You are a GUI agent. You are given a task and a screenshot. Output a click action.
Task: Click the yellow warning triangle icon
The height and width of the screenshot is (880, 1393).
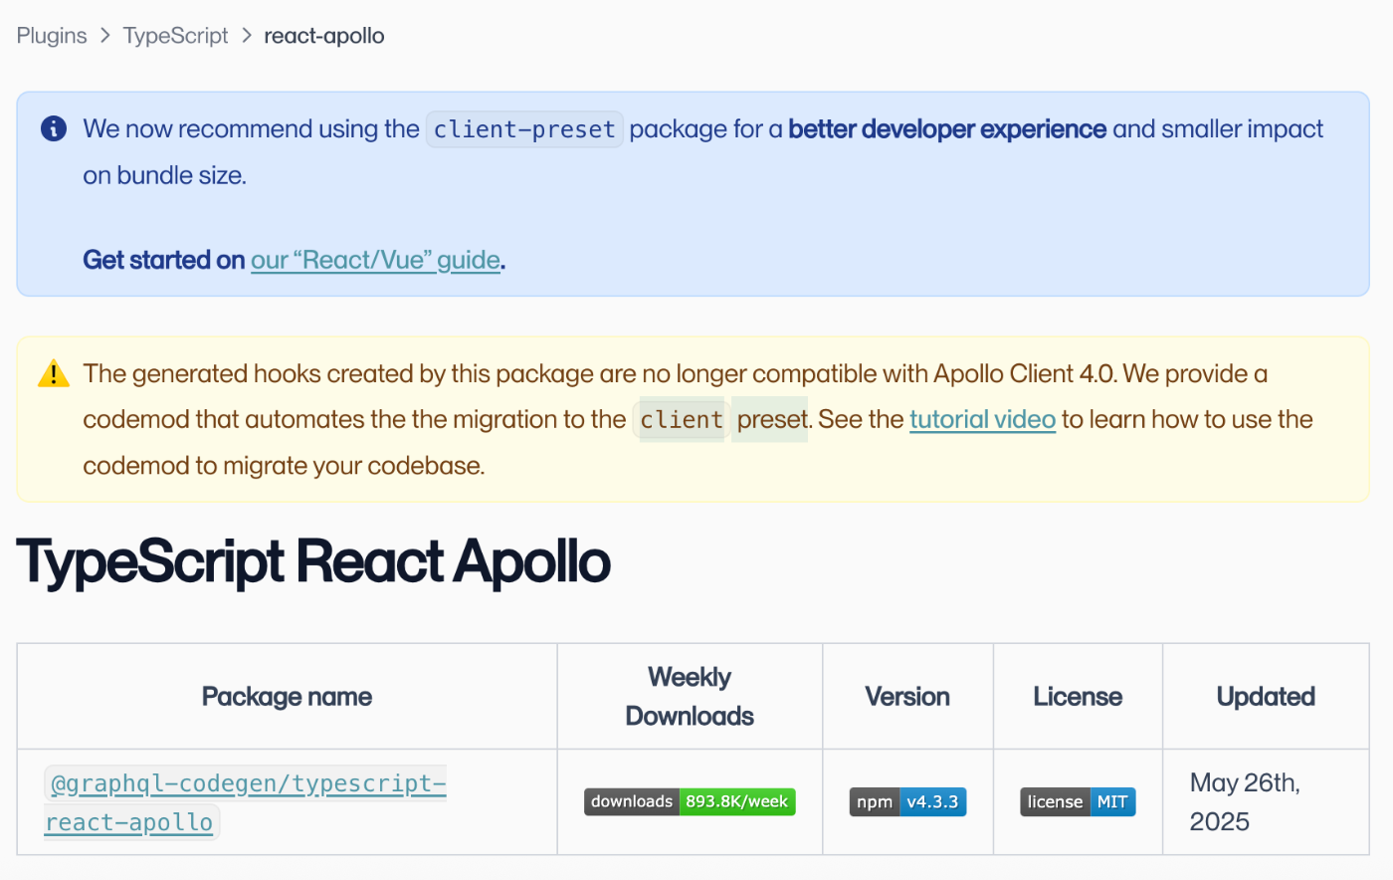pos(54,373)
